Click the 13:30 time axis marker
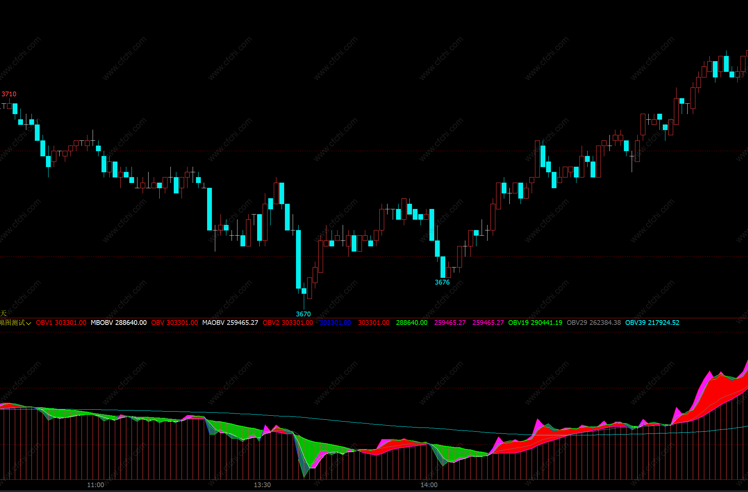This screenshot has height=492, width=748. point(262,485)
